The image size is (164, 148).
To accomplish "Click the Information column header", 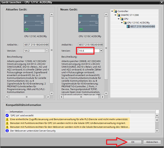I will coord(70,112).
